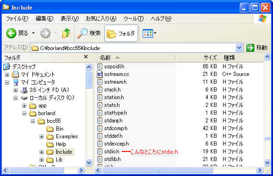Expand 3.5 インチ FD (A:) node
The width and height of the screenshot is (273, 176).
15,90
